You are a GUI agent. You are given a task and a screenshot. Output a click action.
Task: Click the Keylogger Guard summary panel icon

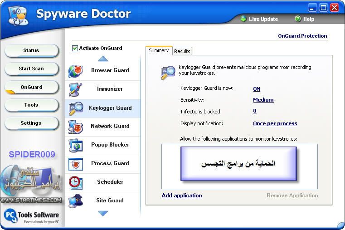168,73
